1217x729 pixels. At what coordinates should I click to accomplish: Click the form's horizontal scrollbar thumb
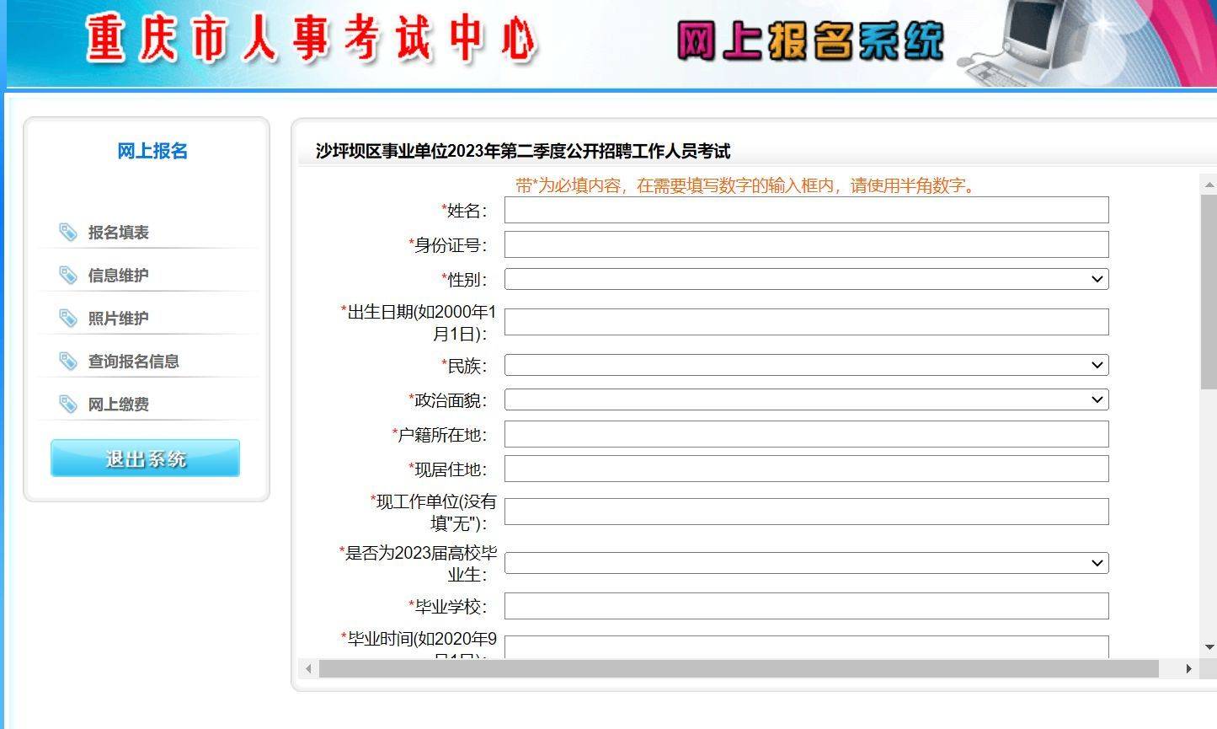[x=738, y=668]
